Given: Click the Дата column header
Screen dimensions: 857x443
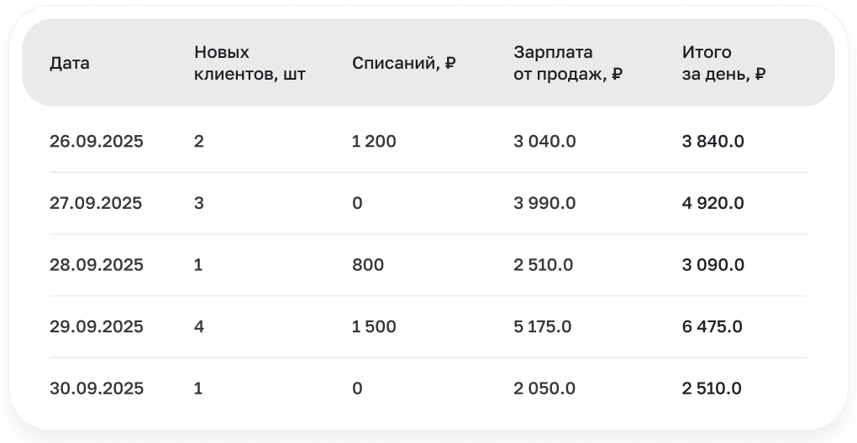Looking at the screenshot, I should pyautogui.click(x=70, y=63).
